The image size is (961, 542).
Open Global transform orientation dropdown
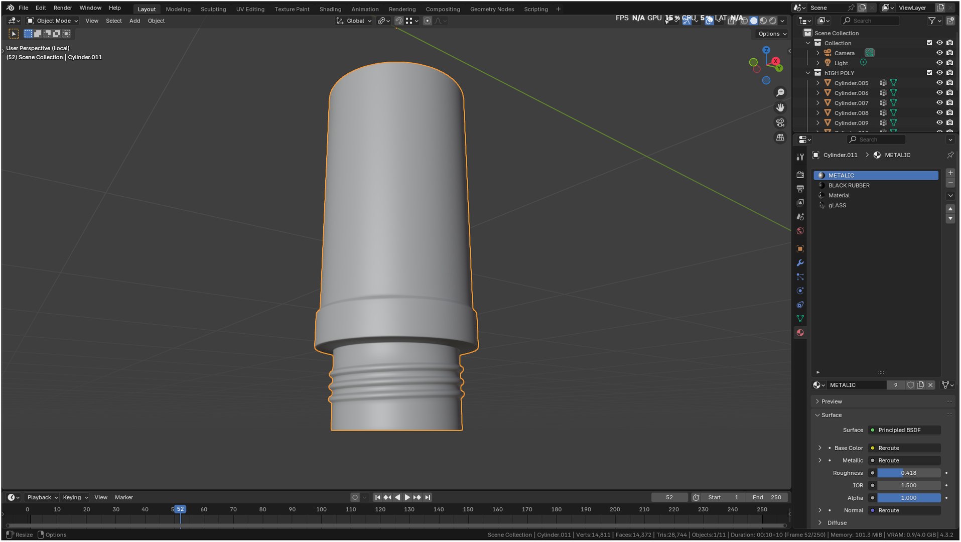354,21
